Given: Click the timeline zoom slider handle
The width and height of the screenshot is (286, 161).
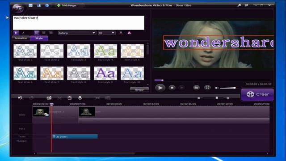Looking at the screenshot, I should [x=217, y=98].
